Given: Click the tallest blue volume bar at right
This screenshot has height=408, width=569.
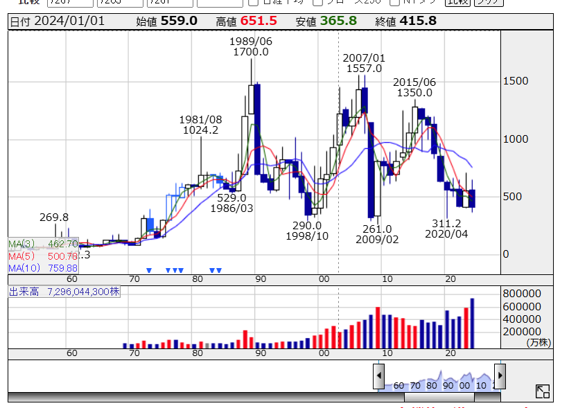Looking at the screenshot, I should coord(472,323).
